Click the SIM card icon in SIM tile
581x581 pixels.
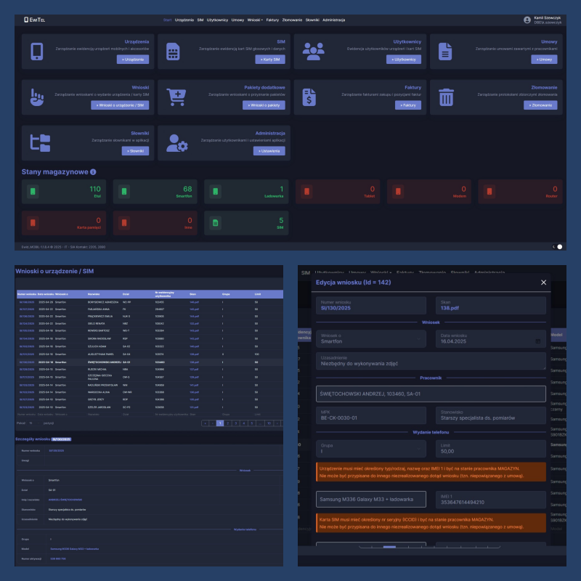[173, 52]
